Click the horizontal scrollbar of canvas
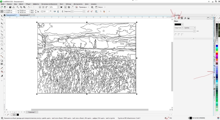Image resolution: width=220 pixels, height=120 pixels. click(x=90, y=110)
